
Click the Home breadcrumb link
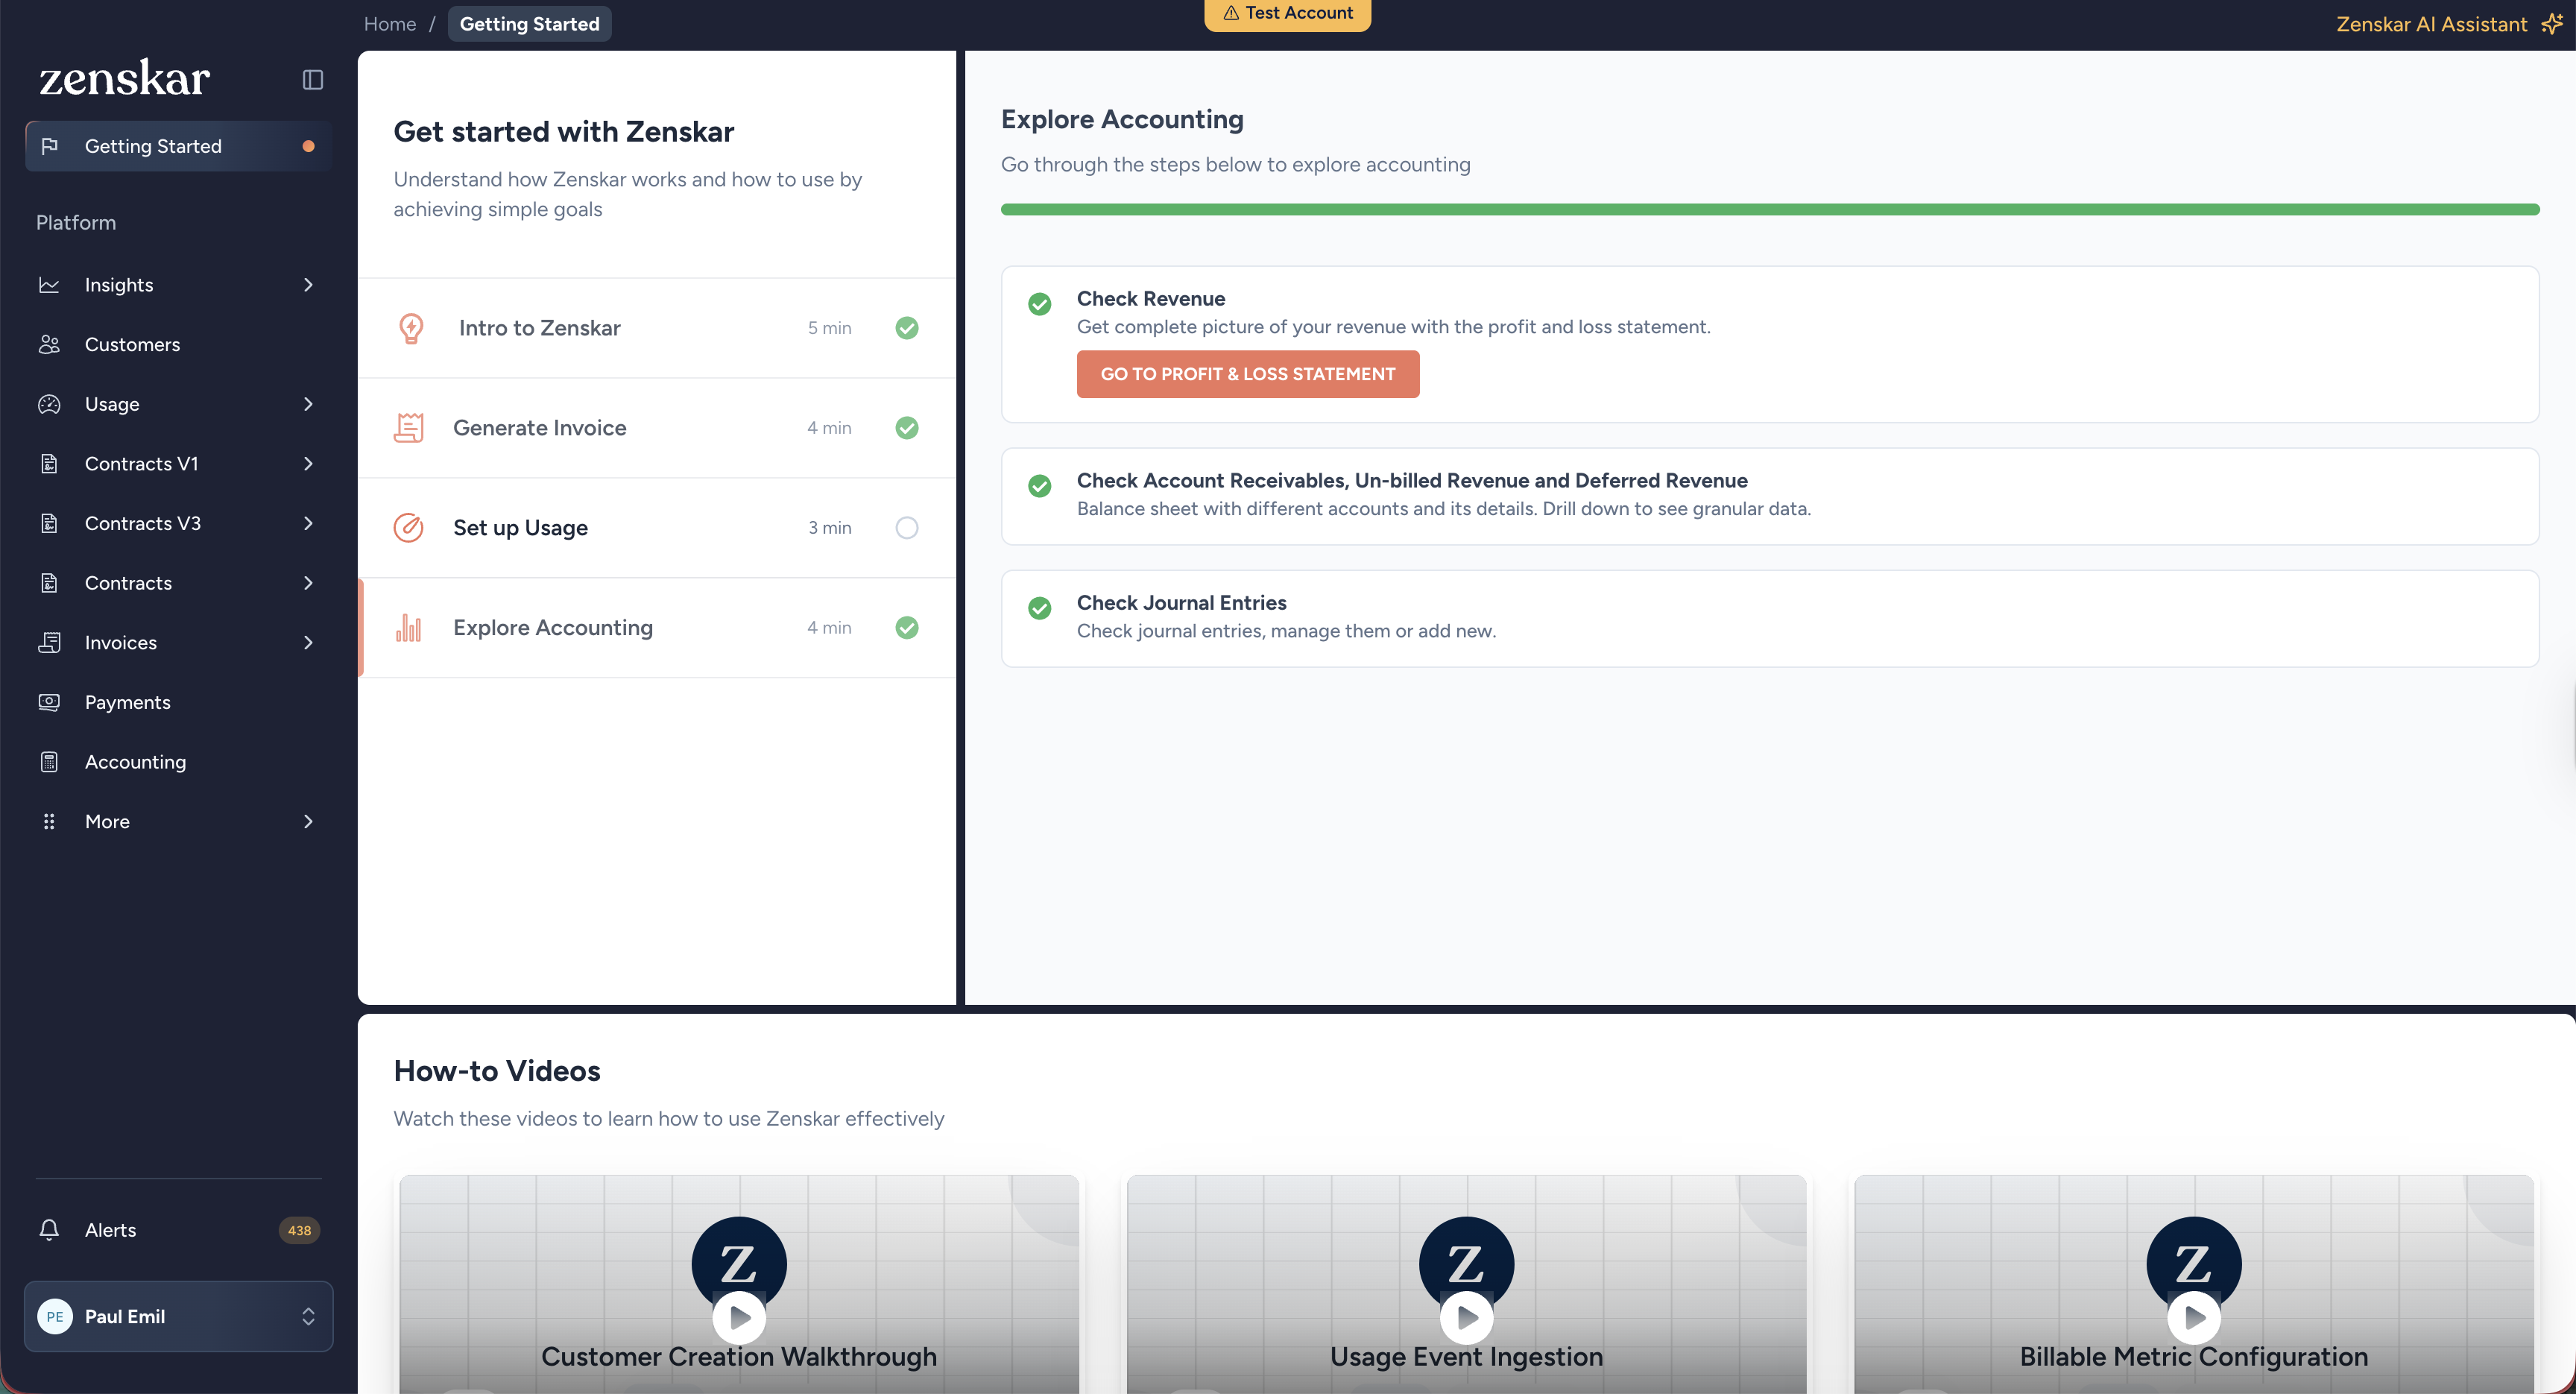(390, 24)
